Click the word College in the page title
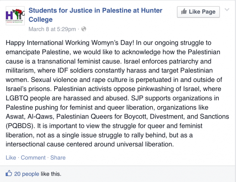236x182 pixels. 40,20
